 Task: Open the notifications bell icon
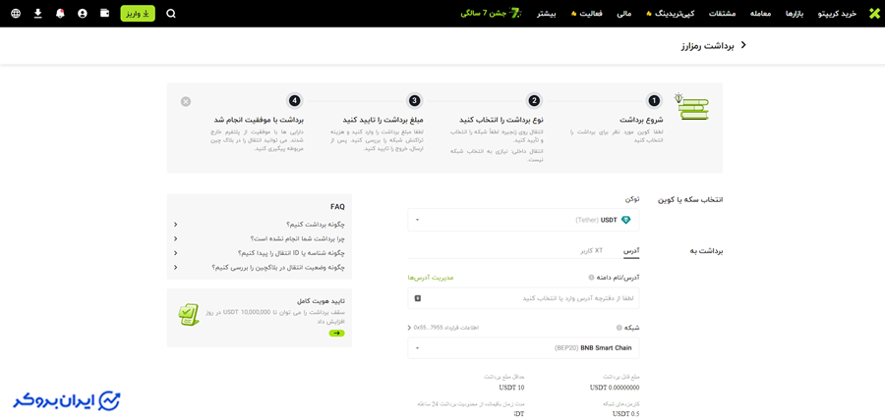click(x=60, y=14)
